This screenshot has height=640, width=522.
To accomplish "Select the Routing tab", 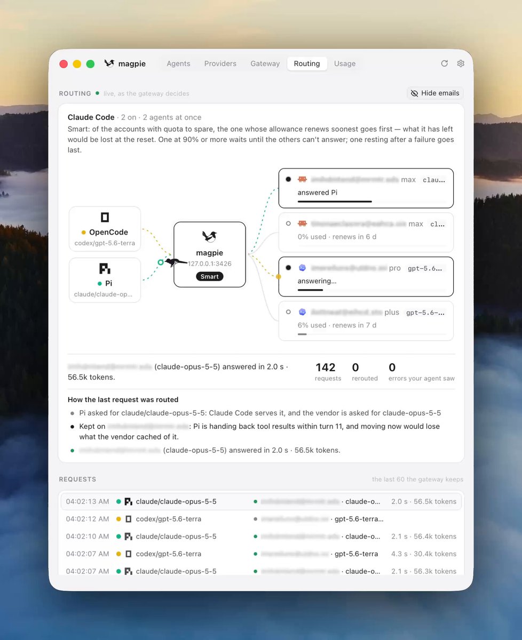I will pos(307,63).
